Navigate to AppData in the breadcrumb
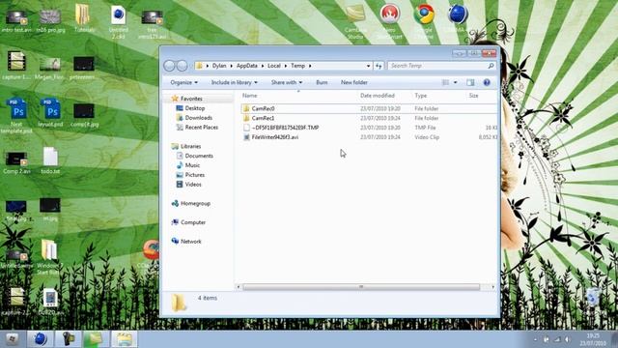This screenshot has width=618, height=348. click(x=247, y=66)
